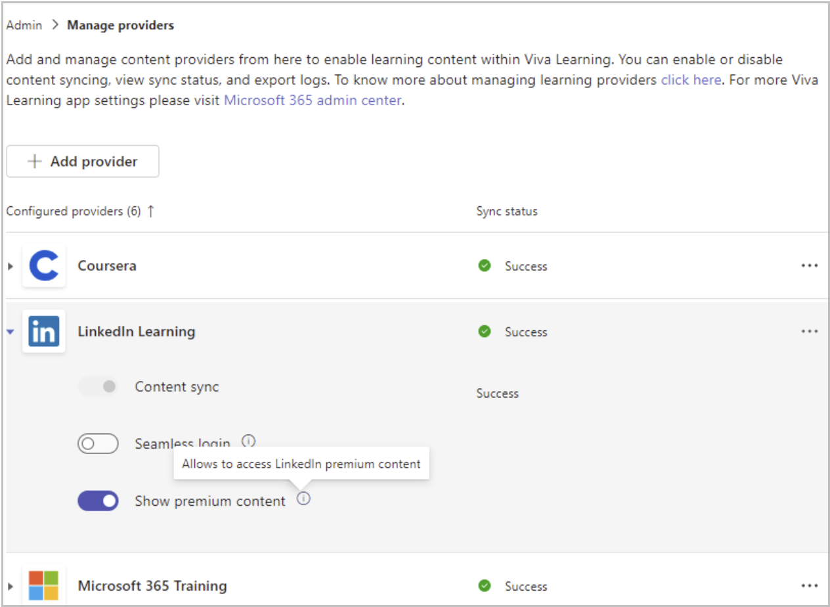Click the Success text in the Coursera row
830x607 pixels.
[526, 266]
